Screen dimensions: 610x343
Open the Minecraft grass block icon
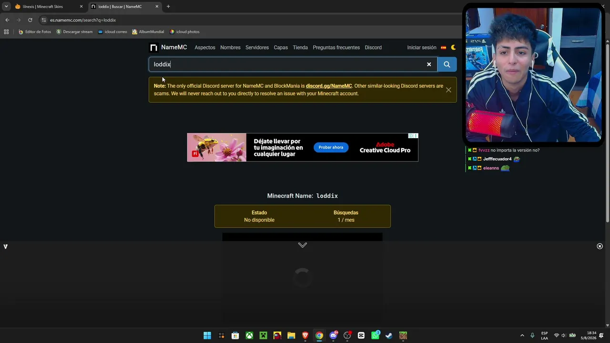point(403,335)
